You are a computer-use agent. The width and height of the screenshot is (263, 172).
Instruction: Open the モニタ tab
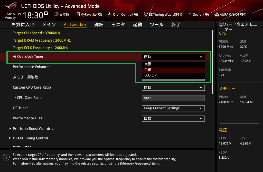tap(118, 25)
